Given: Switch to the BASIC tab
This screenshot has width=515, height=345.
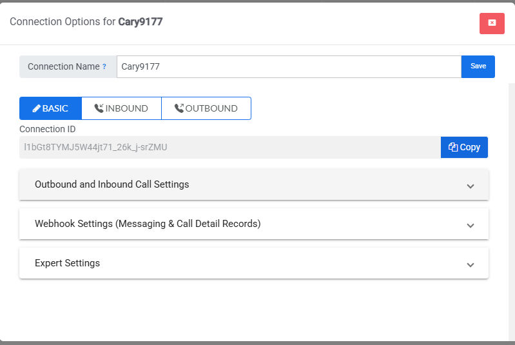Looking at the screenshot, I should click(50, 108).
